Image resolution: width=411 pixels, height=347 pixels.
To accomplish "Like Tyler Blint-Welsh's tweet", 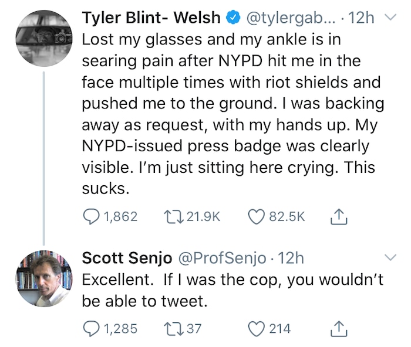I will pos(256,217).
